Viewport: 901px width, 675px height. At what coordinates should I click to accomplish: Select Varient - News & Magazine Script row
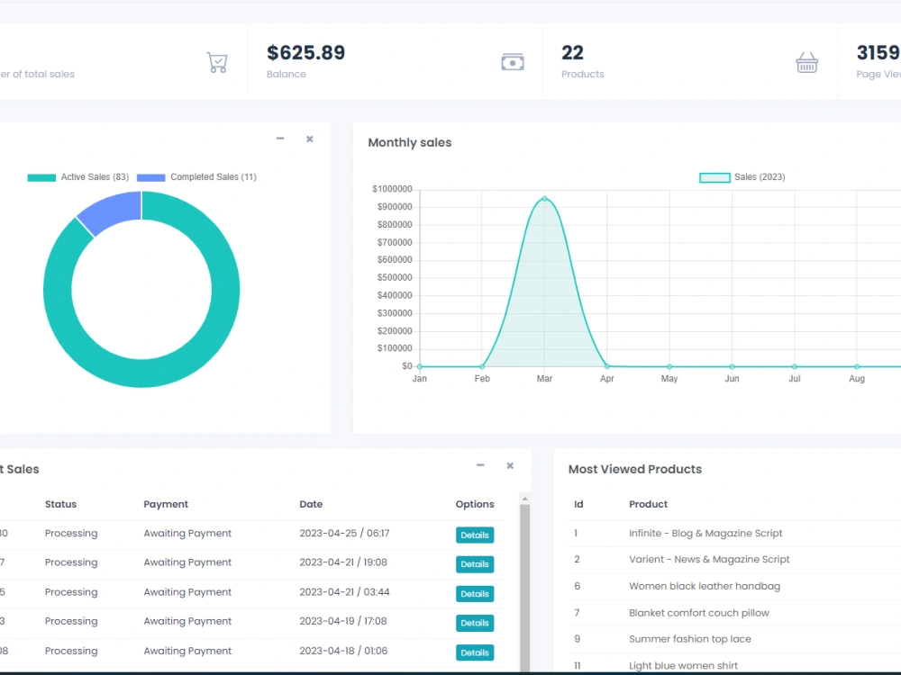pyautogui.click(x=734, y=559)
